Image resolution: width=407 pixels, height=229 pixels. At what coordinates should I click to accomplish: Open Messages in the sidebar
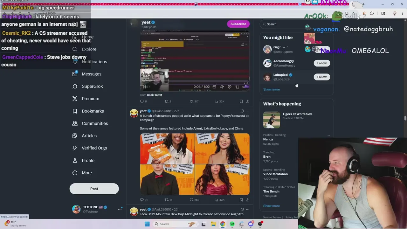tap(87, 74)
